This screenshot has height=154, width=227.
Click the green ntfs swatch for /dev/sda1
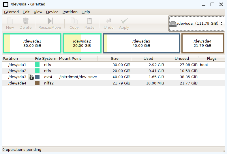pos(37,65)
